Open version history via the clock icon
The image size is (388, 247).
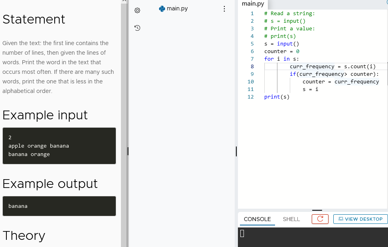pos(137,28)
